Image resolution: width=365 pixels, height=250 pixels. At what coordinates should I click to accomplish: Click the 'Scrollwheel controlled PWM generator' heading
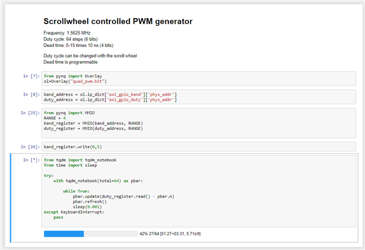tap(118, 22)
